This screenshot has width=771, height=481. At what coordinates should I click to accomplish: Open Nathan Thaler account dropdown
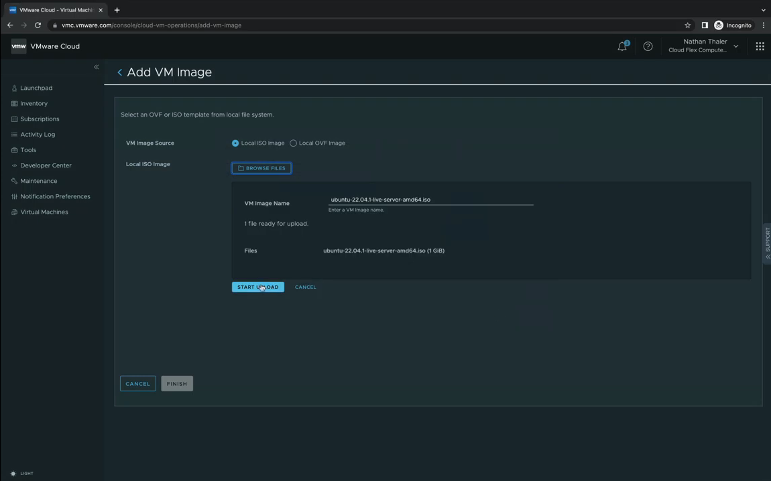[703, 46]
